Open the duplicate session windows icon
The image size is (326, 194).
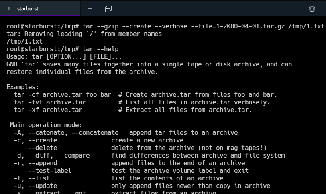108,9
